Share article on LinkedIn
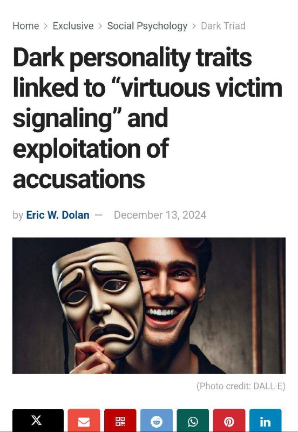The image size is (298, 432). (x=266, y=421)
